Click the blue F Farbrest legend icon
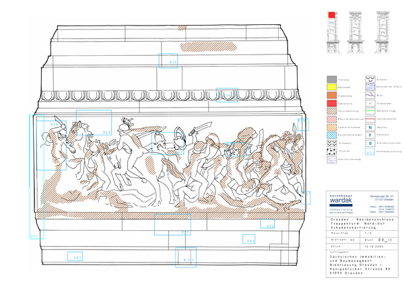 pyautogui.click(x=370, y=135)
